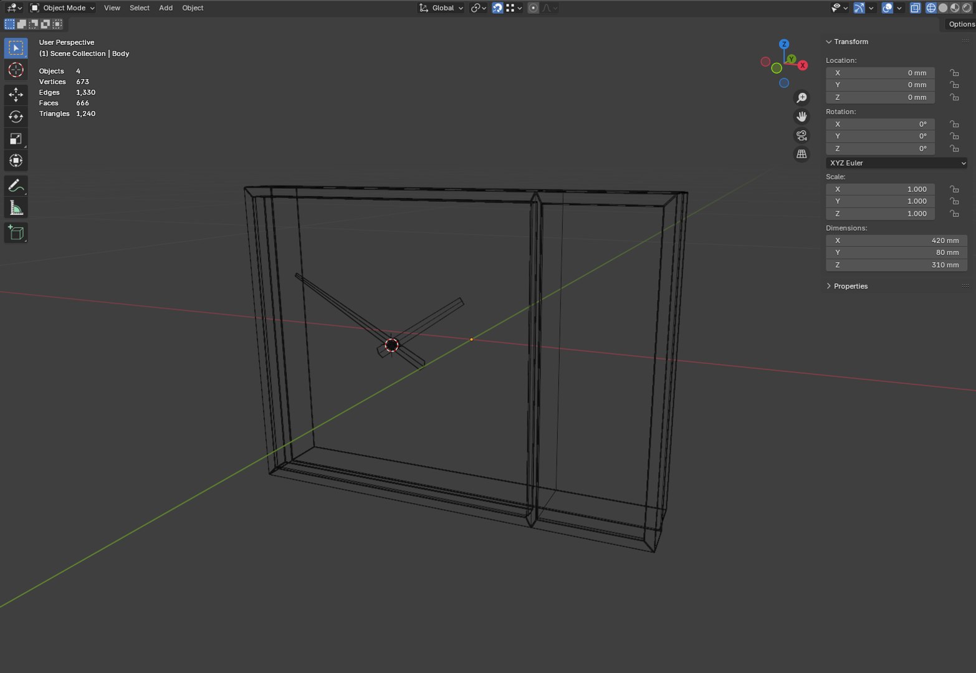This screenshot has width=976, height=673.
Task: Toggle viewport gizmos display
Action: (859, 8)
